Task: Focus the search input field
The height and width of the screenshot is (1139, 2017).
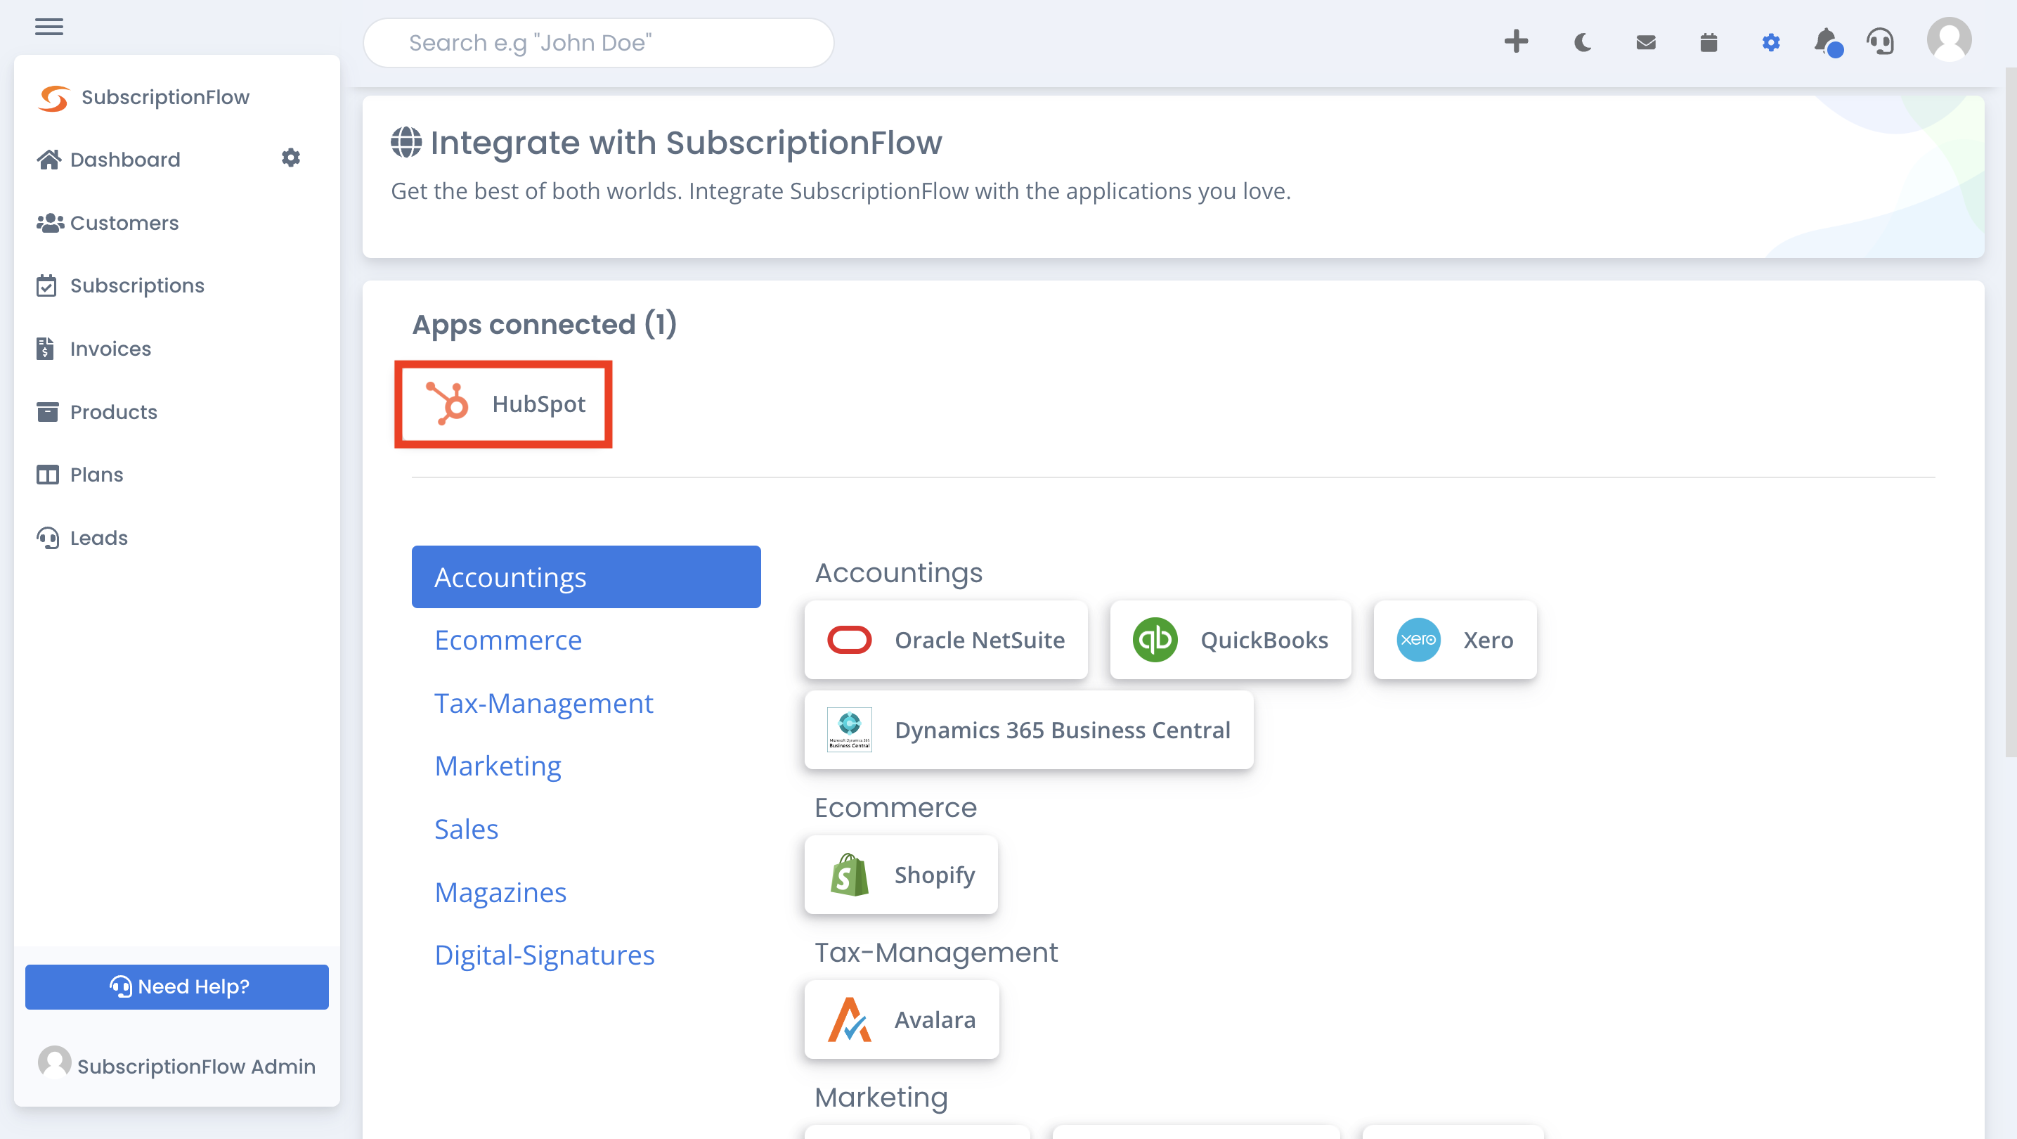Action: tap(598, 42)
